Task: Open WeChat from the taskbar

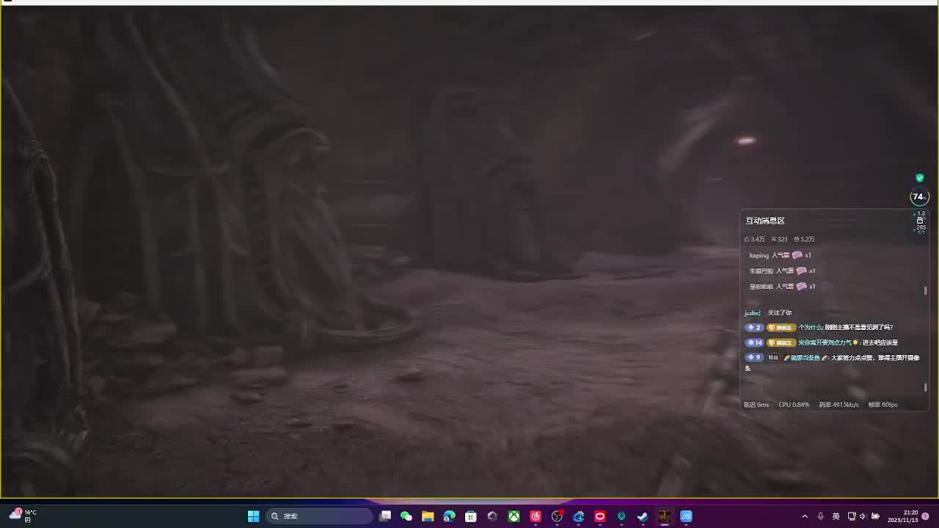Action: click(x=406, y=516)
